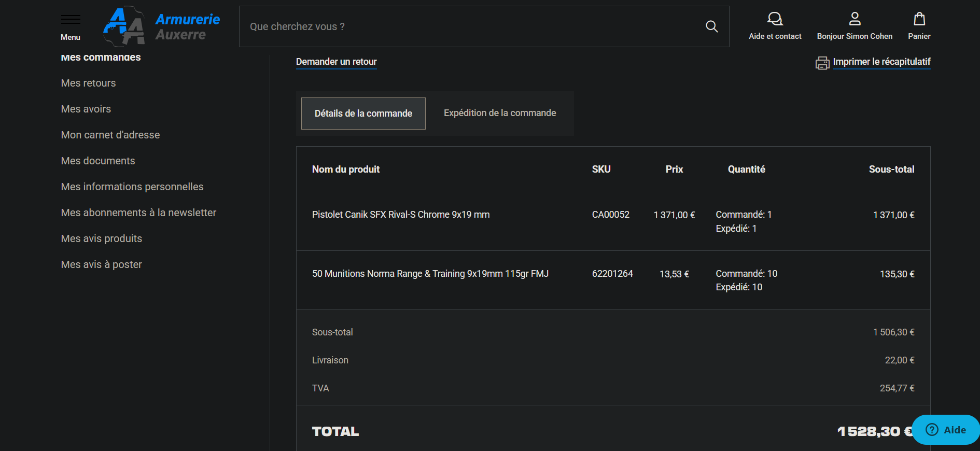Open Mes informations personnelles
The height and width of the screenshot is (451, 980).
coord(132,187)
